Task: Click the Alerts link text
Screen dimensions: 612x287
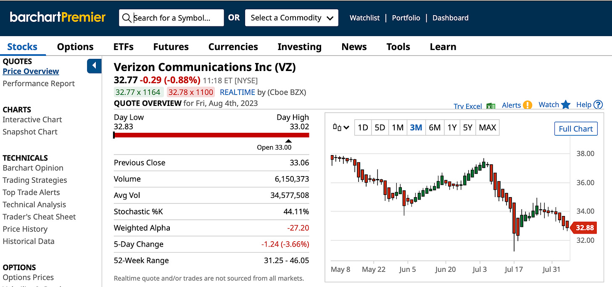Action: click(511, 105)
